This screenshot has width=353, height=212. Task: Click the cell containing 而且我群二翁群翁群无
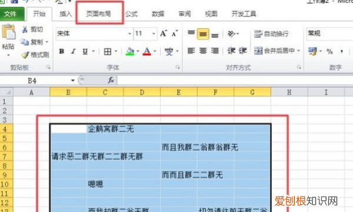click(179, 147)
